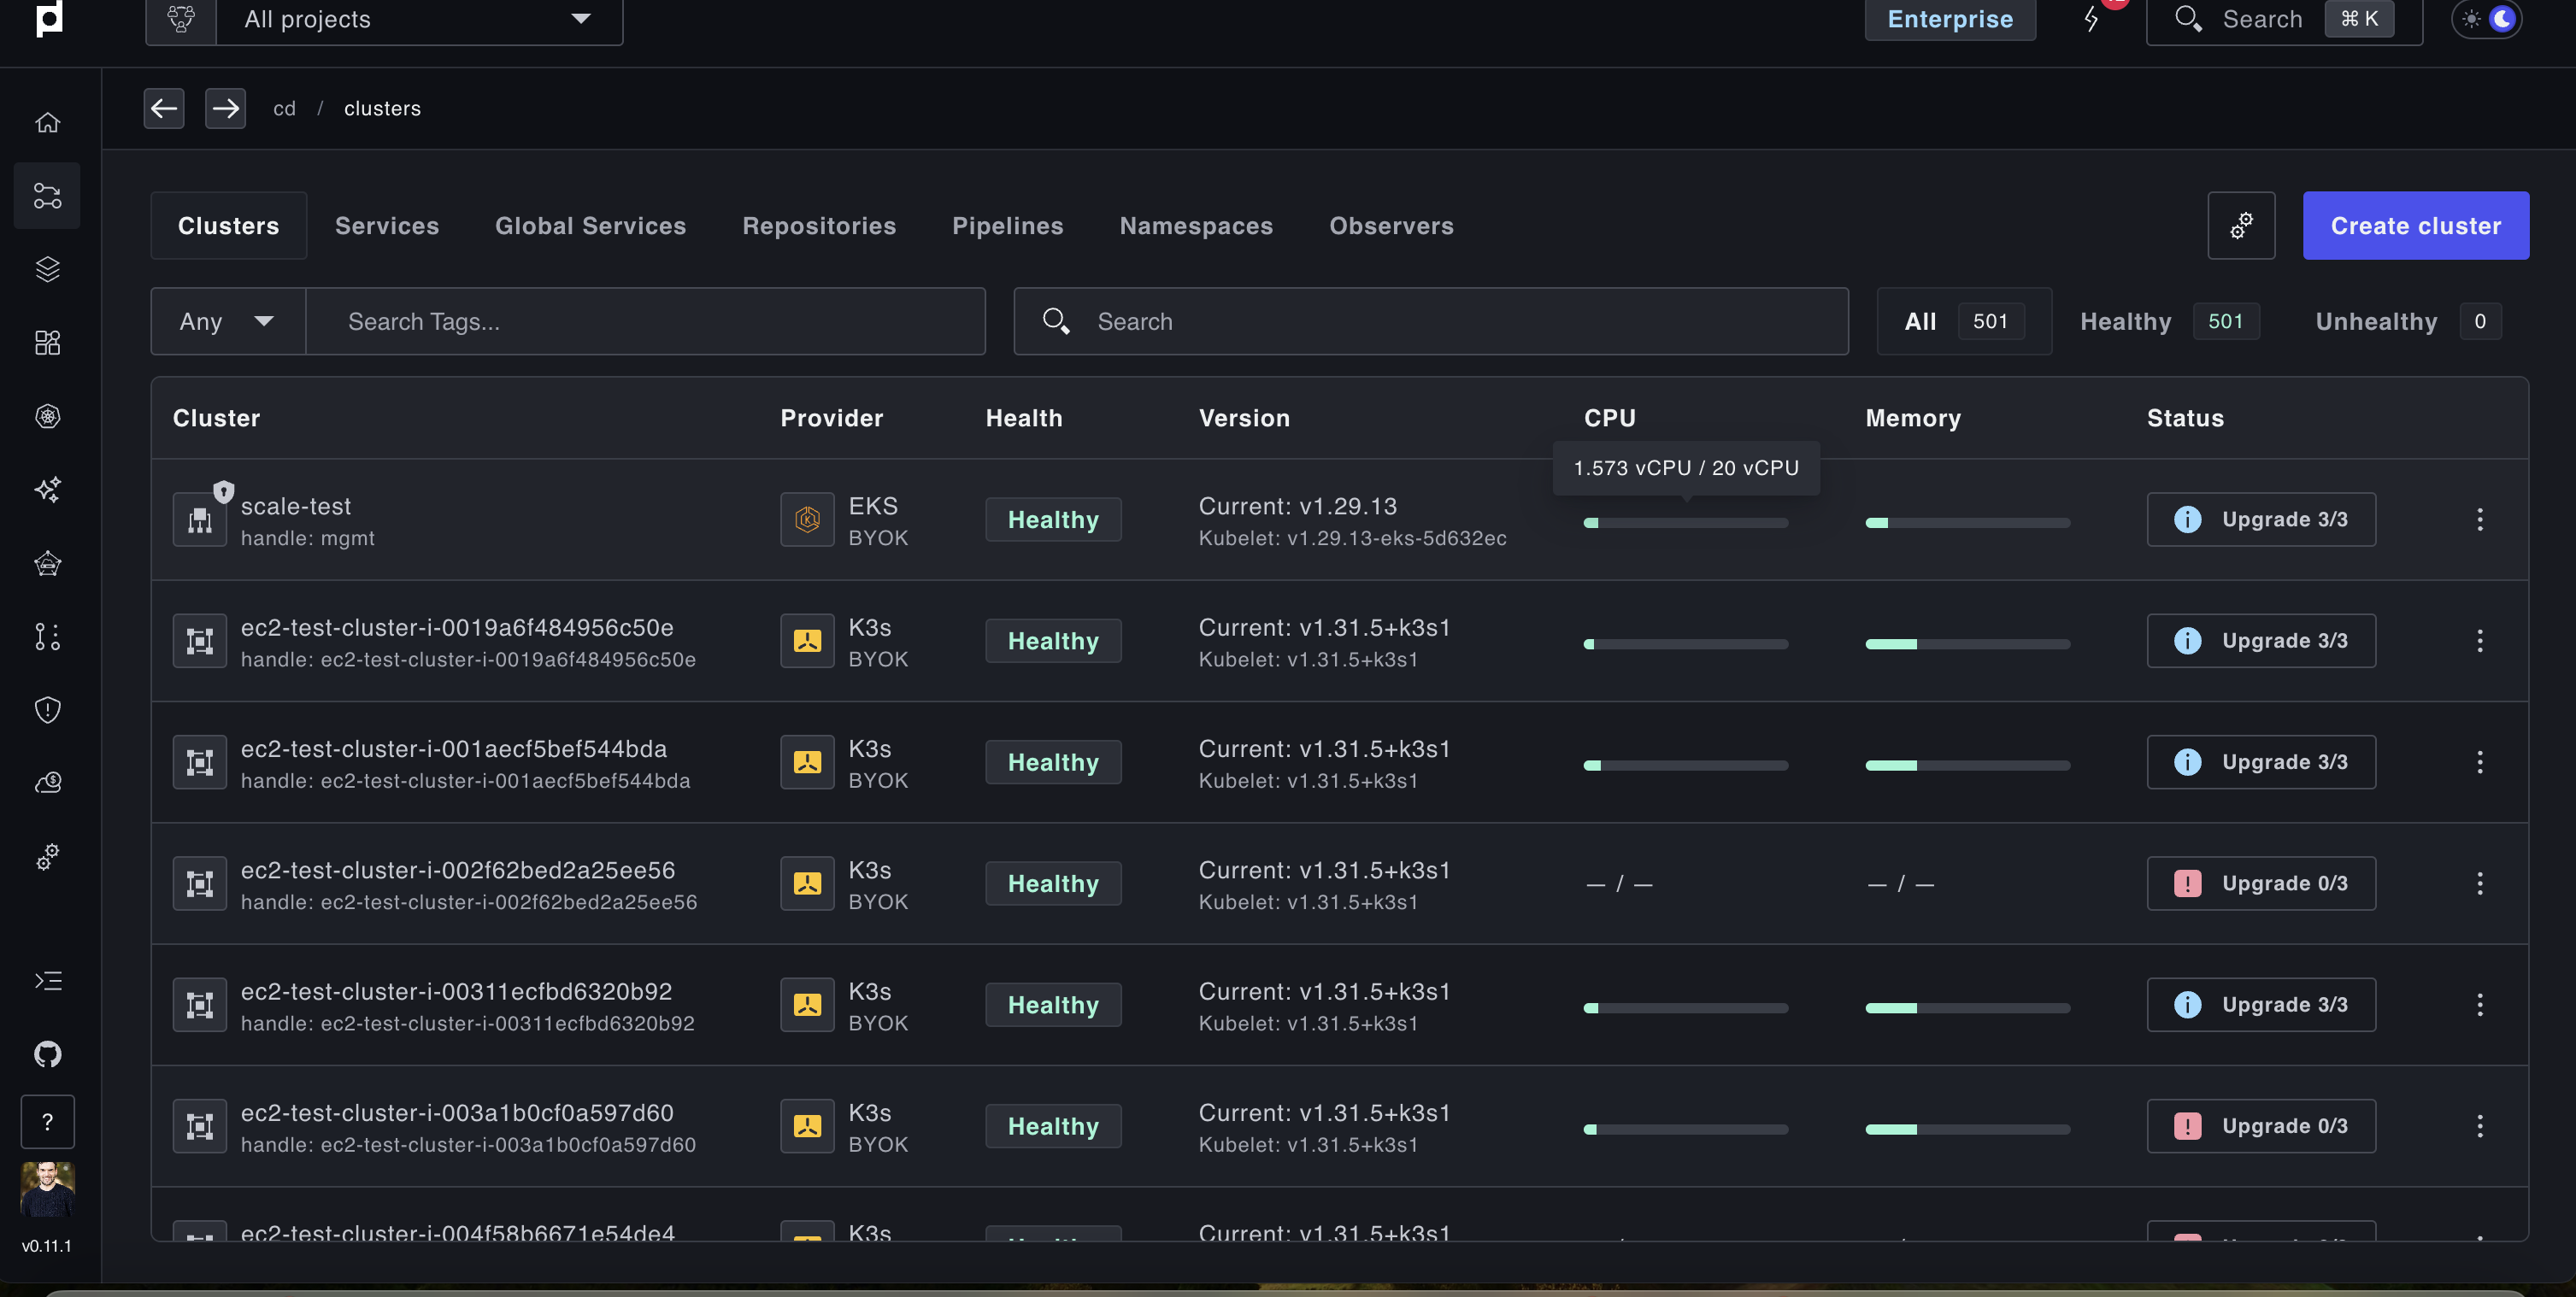Image resolution: width=2576 pixels, height=1297 pixels.
Task: Click Memory bar for ec2-test-cluster-i-00311ecfbd6320b92
Action: pyautogui.click(x=1967, y=1008)
